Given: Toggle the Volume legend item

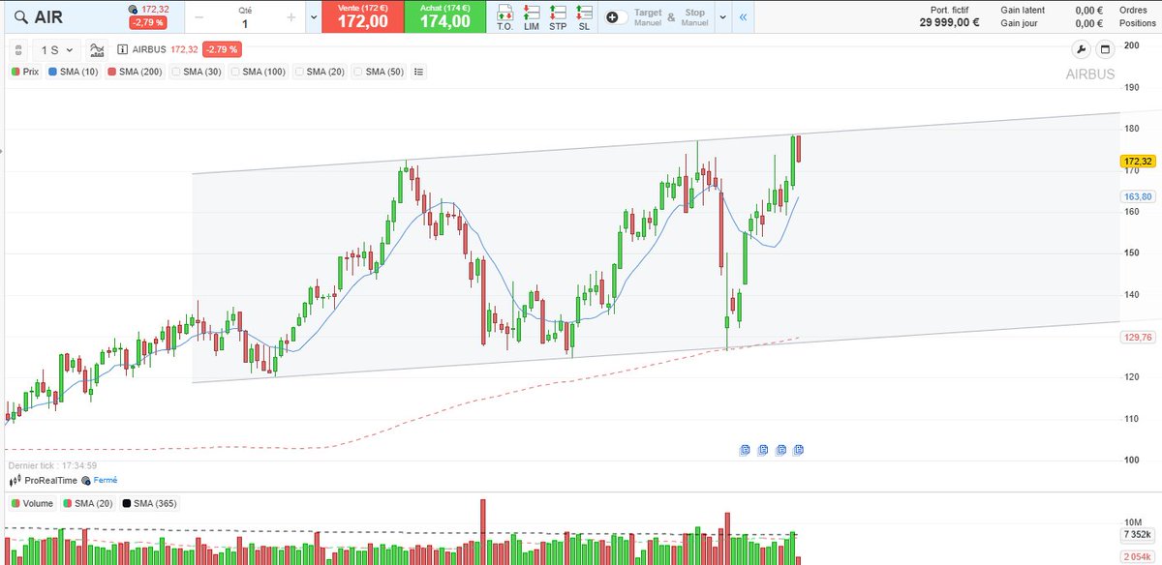Looking at the screenshot, I should pyautogui.click(x=33, y=504).
